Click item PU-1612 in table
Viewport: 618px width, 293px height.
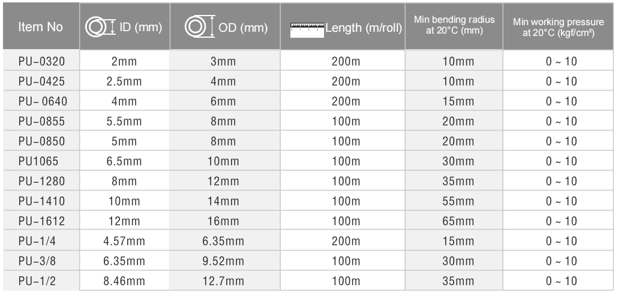[x=41, y=221]
